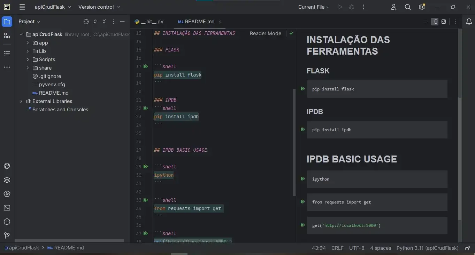This screenshot has height=255, width=475.
Task: Open pyvenv.cfg file in tree
Action: [48, 85]
